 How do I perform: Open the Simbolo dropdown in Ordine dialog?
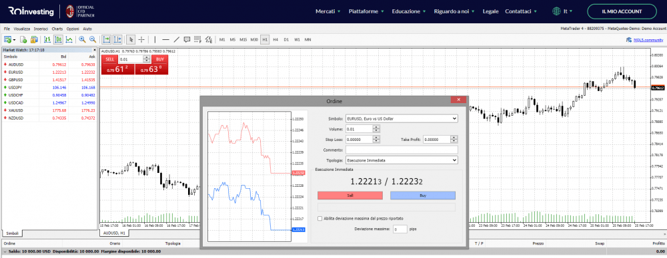coord(402,118)
